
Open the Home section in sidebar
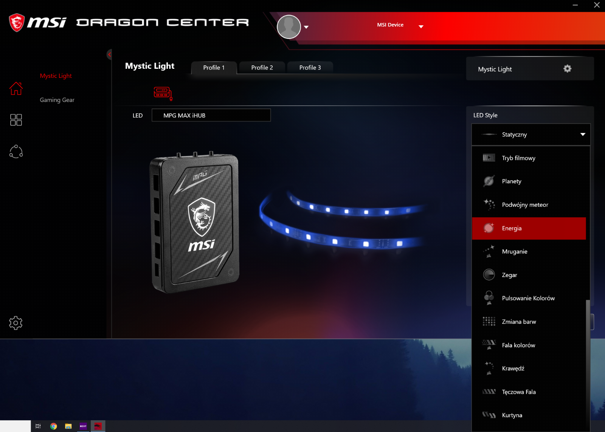16,88
